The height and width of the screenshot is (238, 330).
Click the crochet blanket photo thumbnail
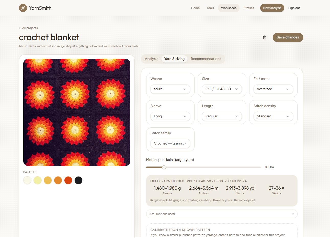coord(77,112)
